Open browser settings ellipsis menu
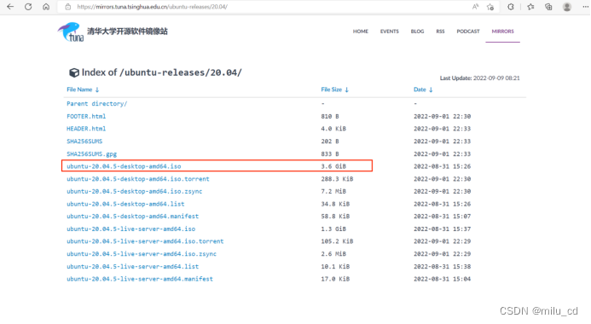 (585, 7)
